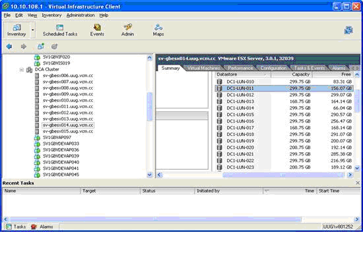Open the Administration menu

pos(81,15)
